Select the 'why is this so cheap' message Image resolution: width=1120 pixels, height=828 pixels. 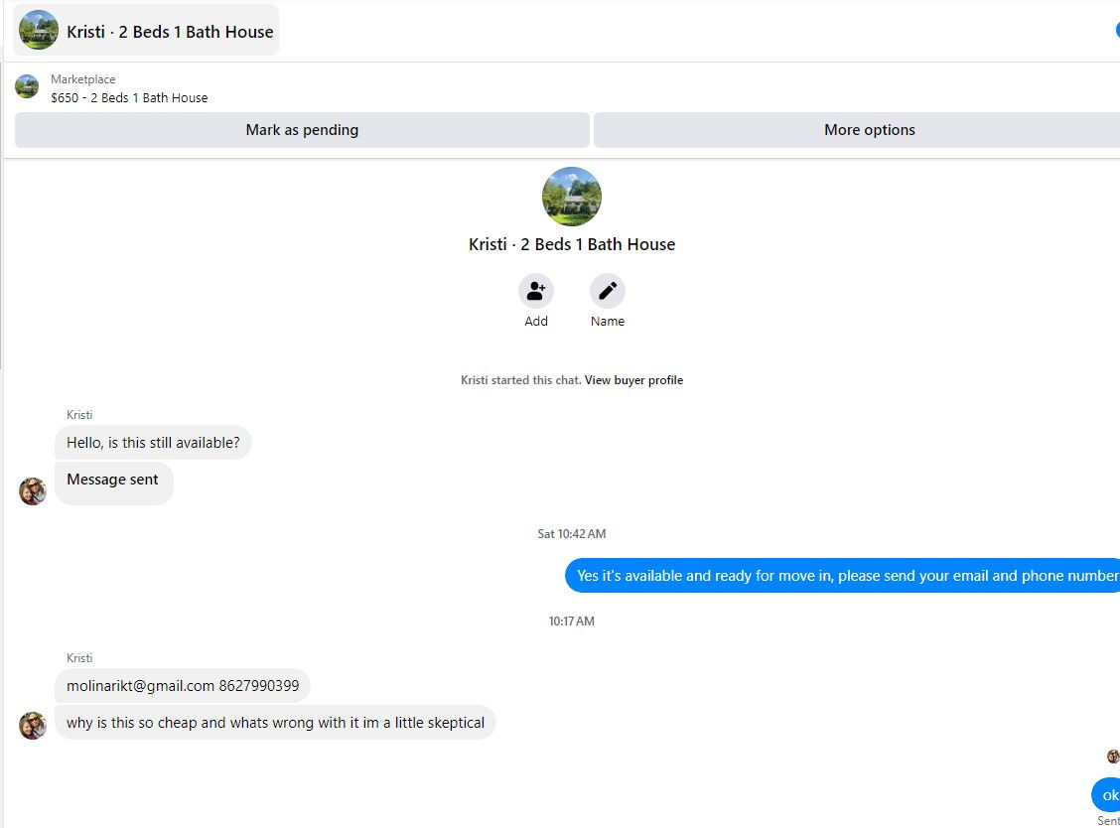[x=275, y=723]
